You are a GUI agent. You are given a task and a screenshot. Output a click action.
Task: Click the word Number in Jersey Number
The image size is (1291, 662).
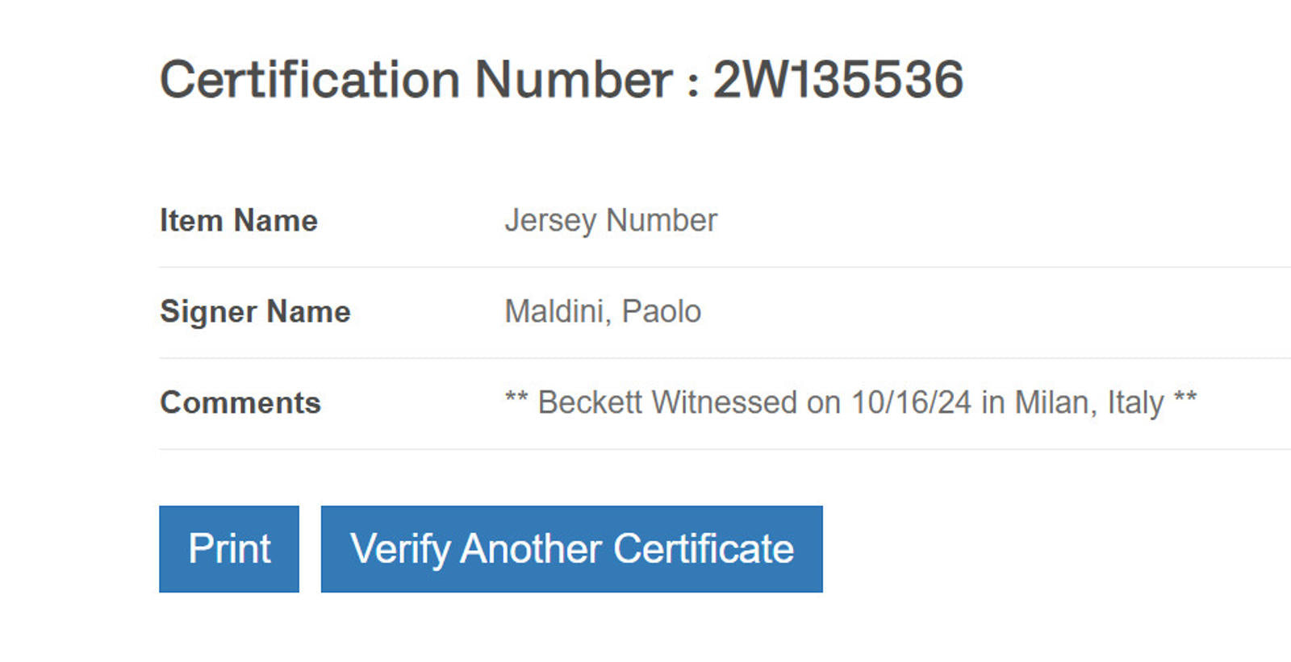(662, 221)
